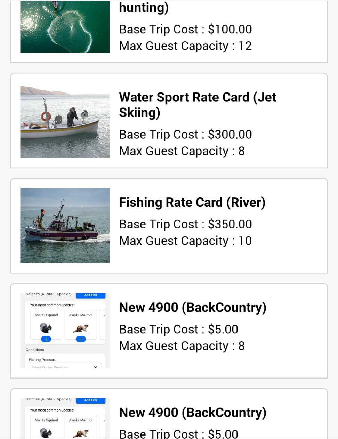Click squirrel image in bottom cut-off card
The image size is (338, 439).
(46, 433)
